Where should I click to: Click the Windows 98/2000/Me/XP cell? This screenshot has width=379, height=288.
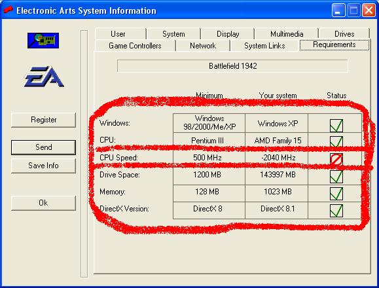tap(209, 123)
